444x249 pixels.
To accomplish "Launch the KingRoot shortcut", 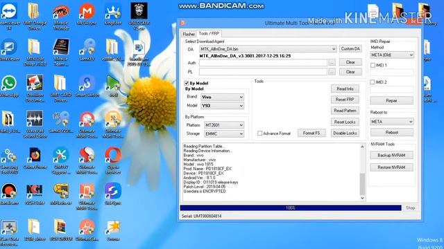I will pyautogui.click(x=112, y=14).
